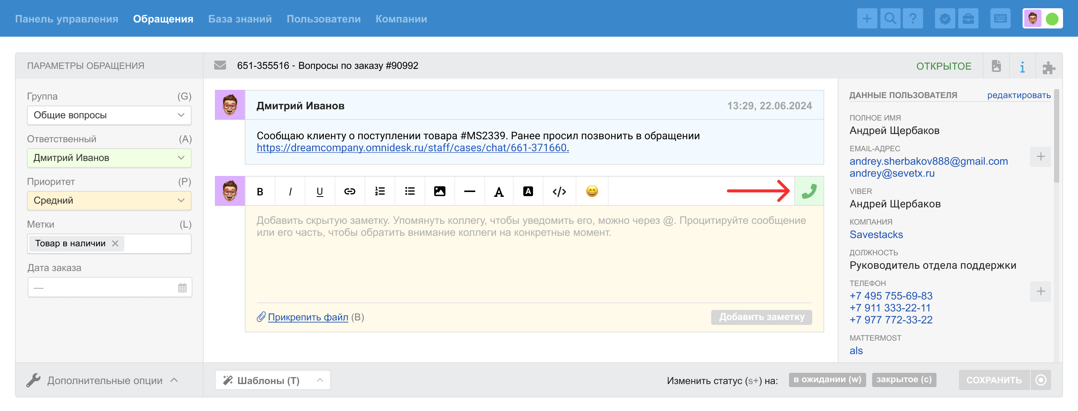Click the code block formatting icon

[559, 191]
